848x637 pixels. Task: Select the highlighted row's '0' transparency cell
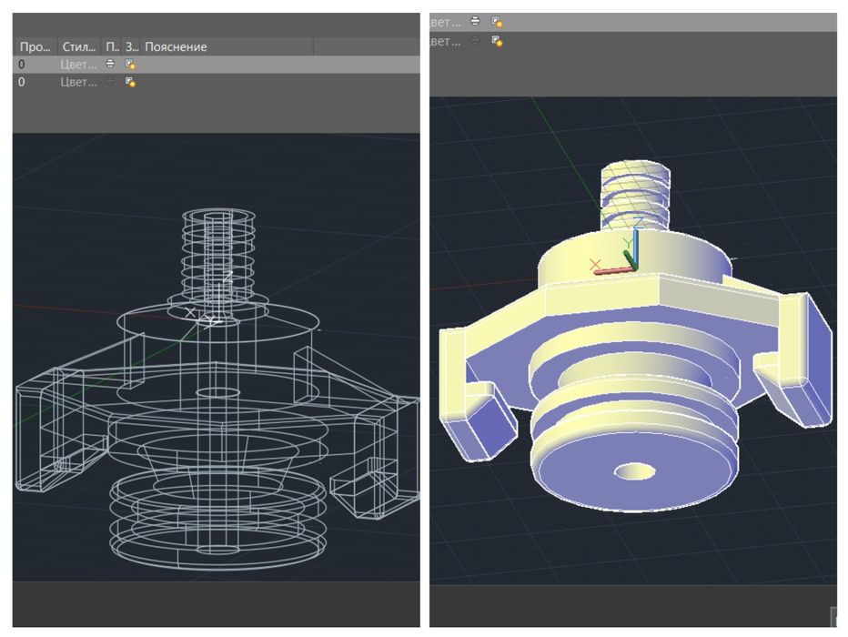pos(22,65)
